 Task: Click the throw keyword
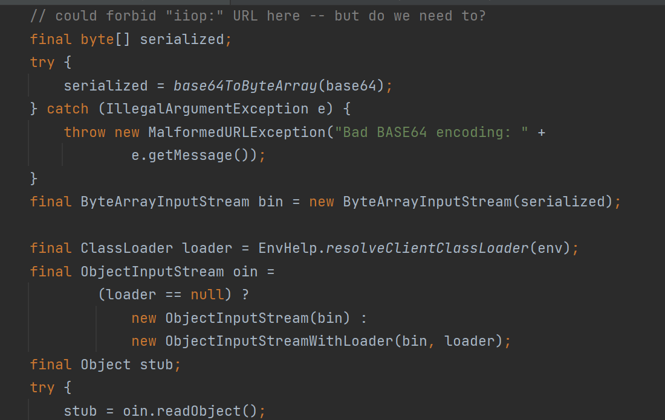click(85, 132)
